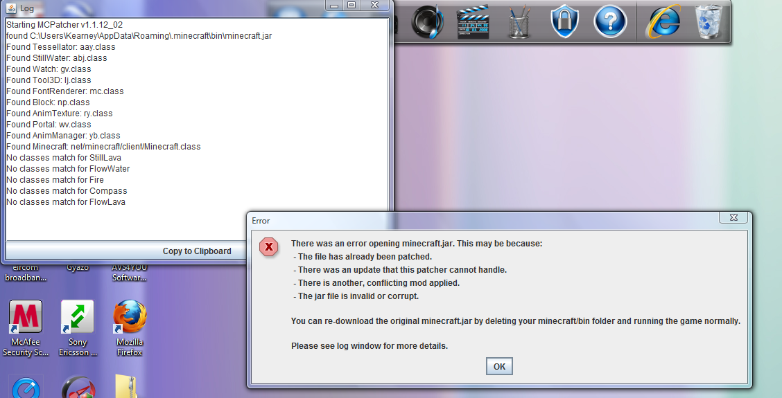The width and height of the screenshot is (782, 398).
Task: Open the pencil cup dock icon
Action: (x=519, y=23)
